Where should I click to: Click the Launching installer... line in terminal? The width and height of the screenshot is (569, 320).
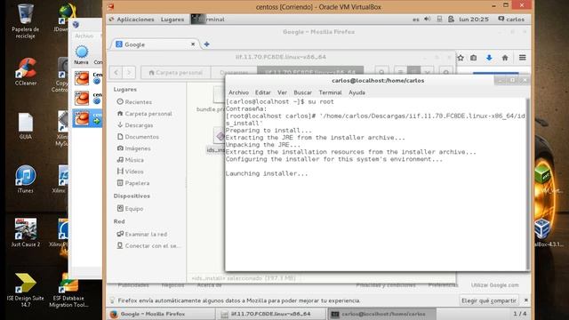(x=267, y=173)
